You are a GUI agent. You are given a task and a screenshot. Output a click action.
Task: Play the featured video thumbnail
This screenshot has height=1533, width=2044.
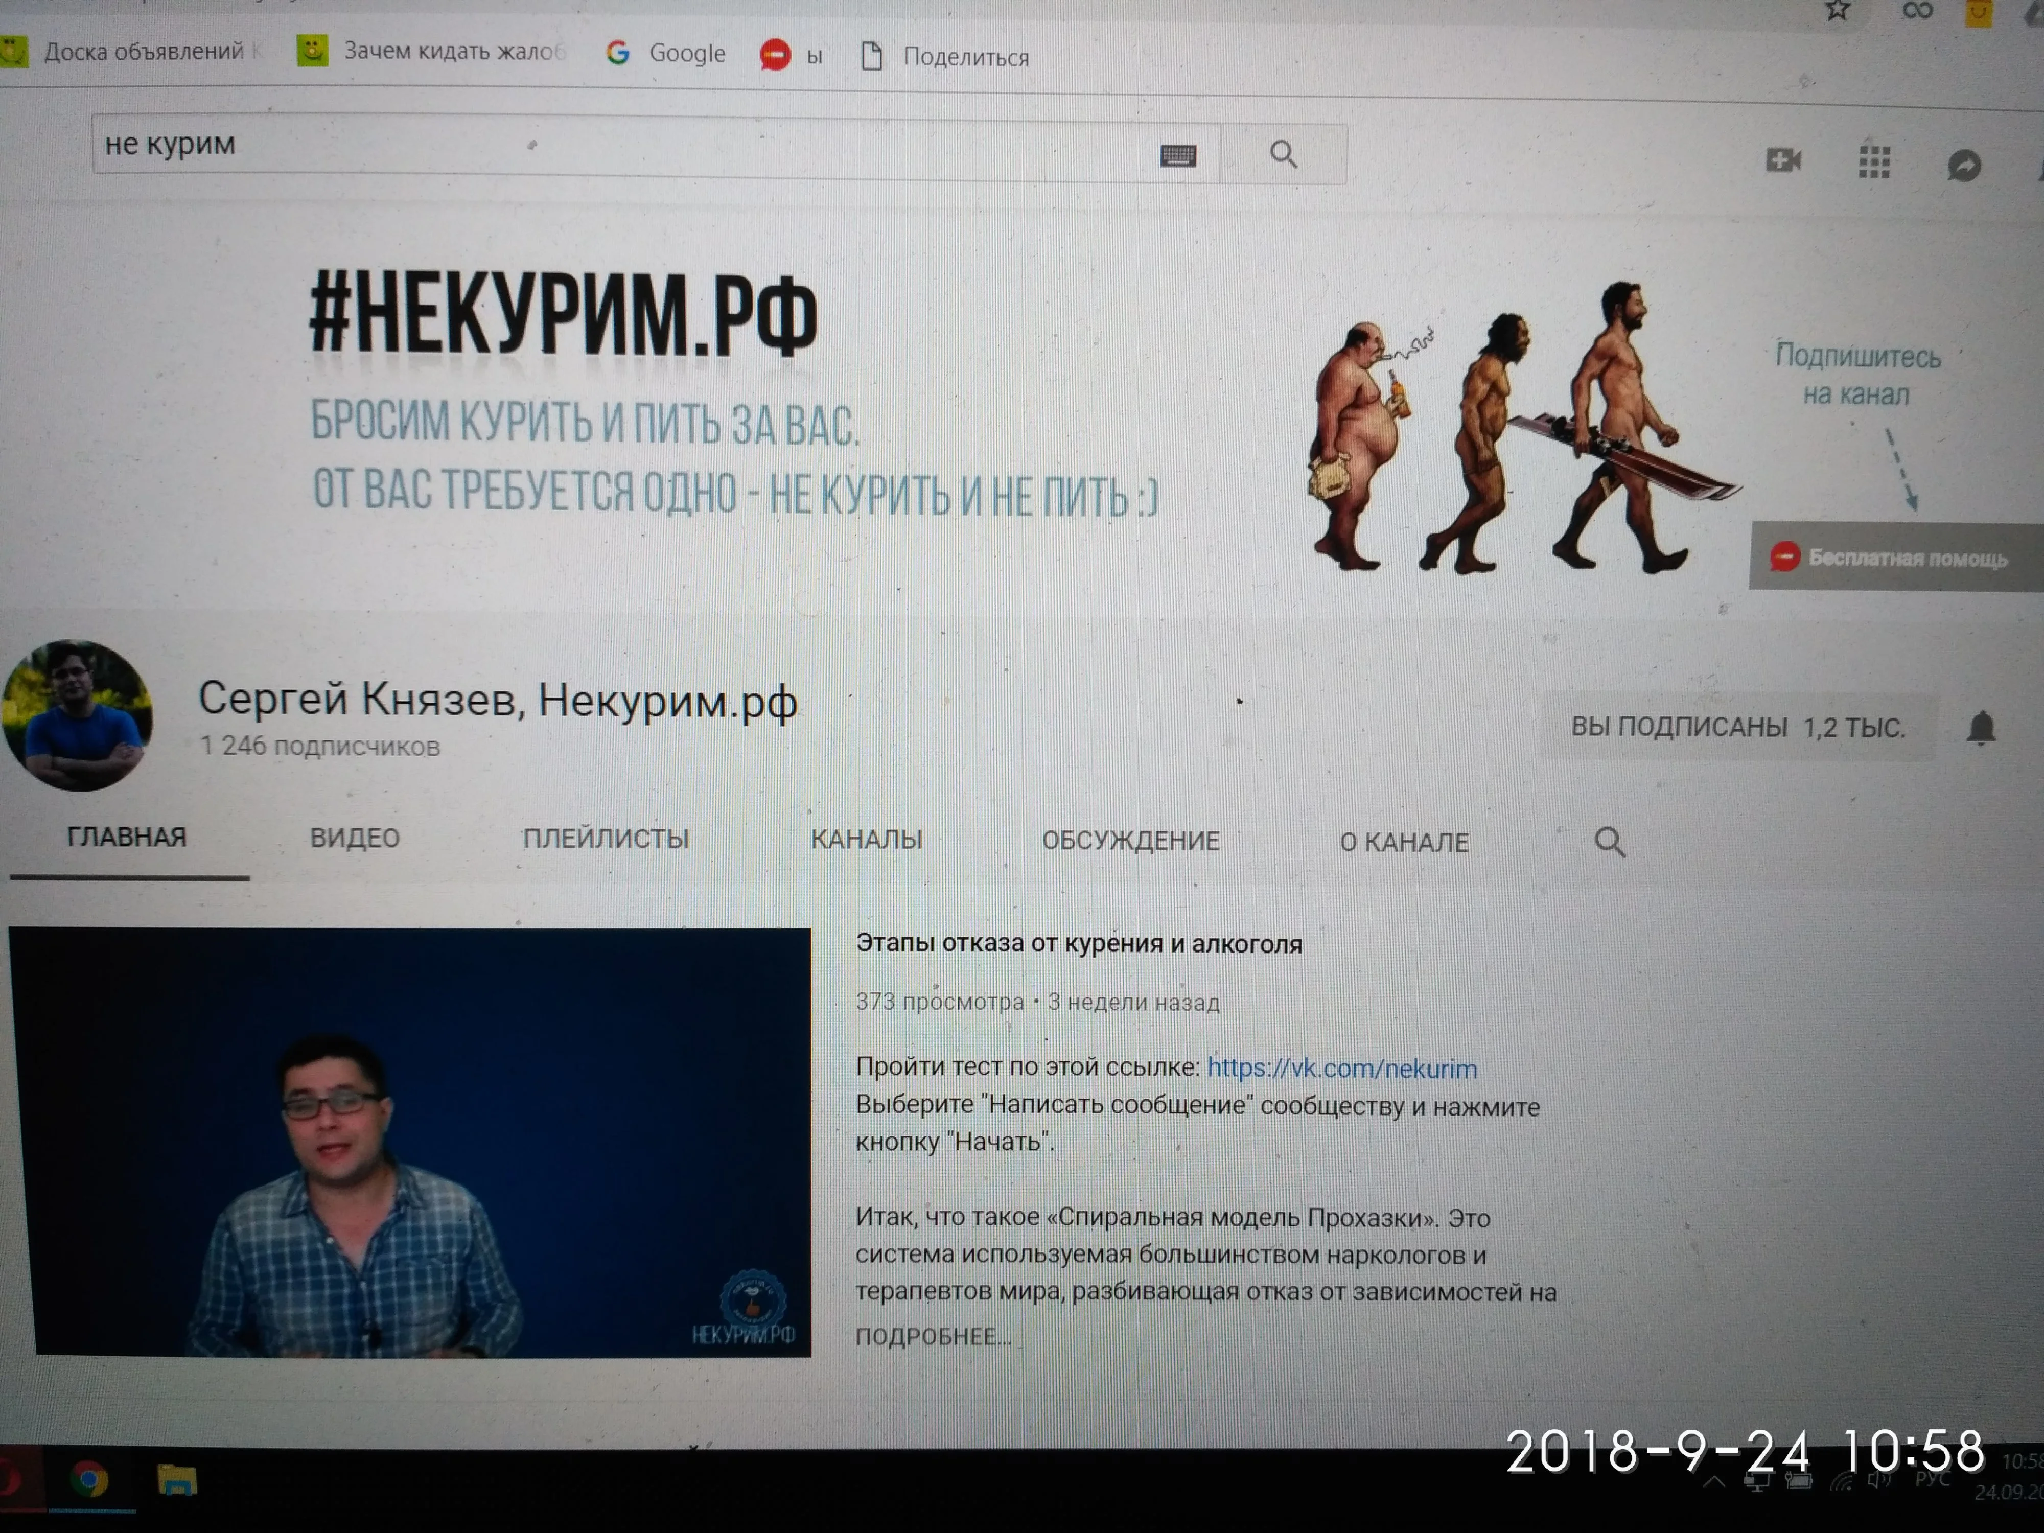click(x=409, y=1142)
